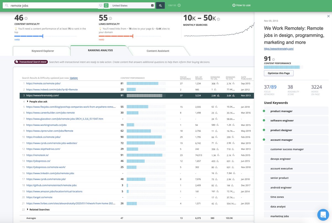Open the https://weworkremotely.com/ link in side panel
This screenshot has height=223, width=332.
[x=279, y=49]
